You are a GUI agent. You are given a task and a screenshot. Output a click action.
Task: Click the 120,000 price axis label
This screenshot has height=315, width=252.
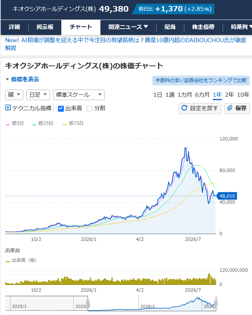pos(229,139)
